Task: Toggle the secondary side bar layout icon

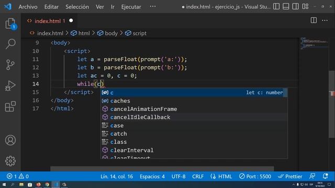Action: click(295, 7)
